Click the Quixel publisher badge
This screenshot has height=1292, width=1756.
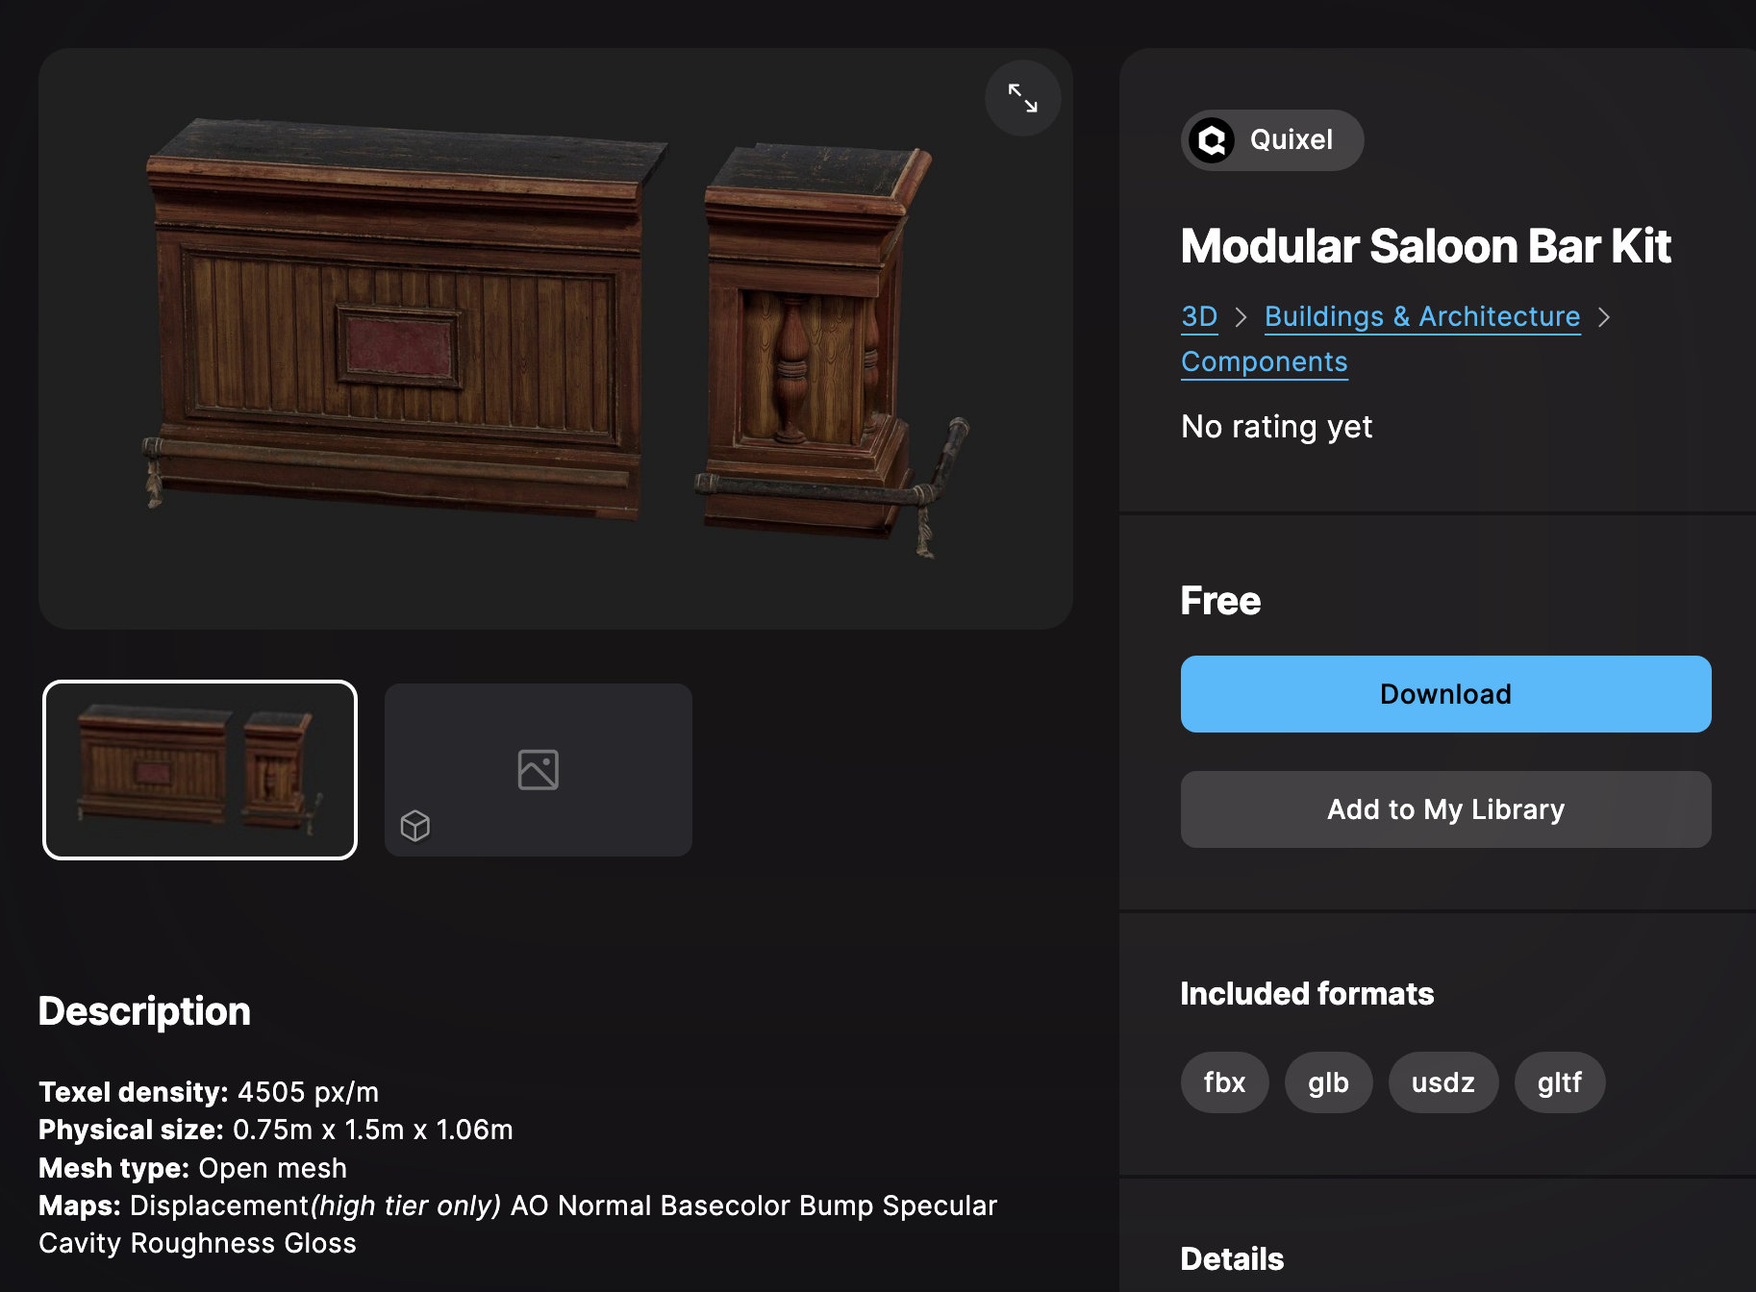(1271, 140)
